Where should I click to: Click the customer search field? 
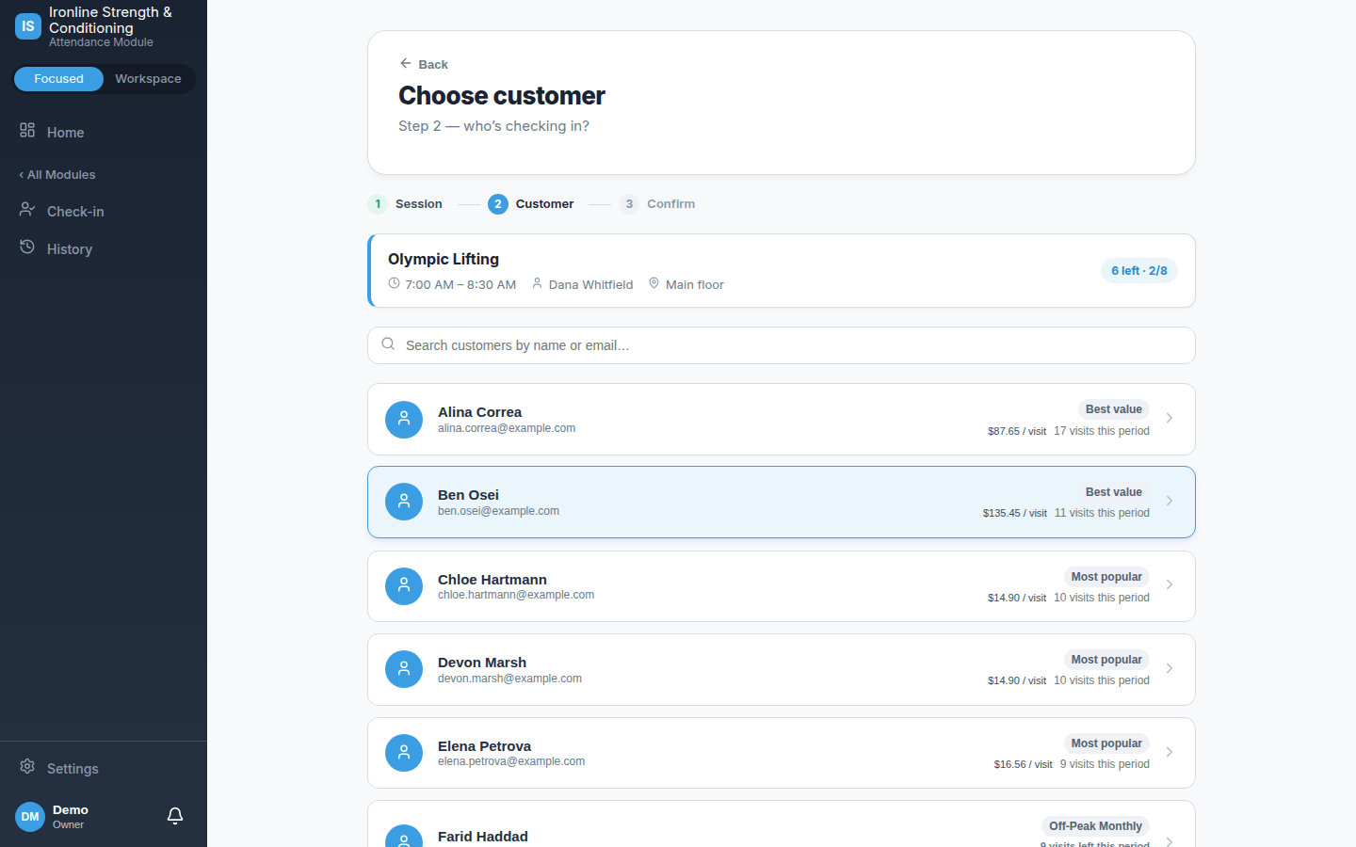(782, 345)
